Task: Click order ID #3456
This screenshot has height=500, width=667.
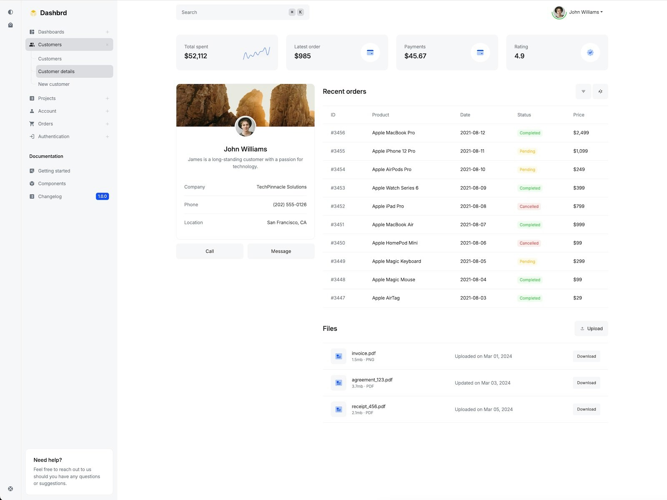Action: [338, 133]
